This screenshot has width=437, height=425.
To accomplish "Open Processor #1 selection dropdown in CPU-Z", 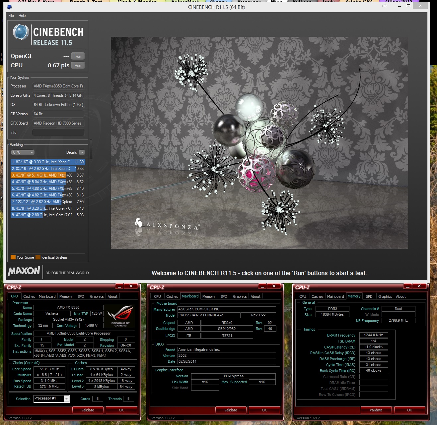I will pyautogui.click(x=51, y=398).
